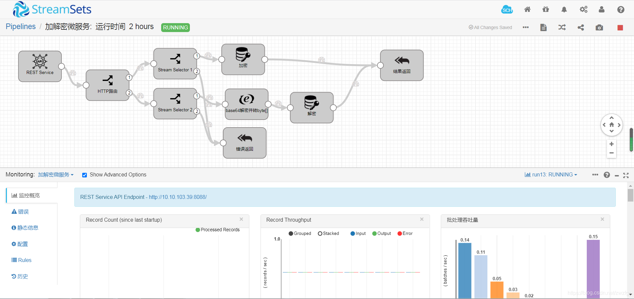Select the 加密 stage
This screenshot has height=299, width=634.
243,59
